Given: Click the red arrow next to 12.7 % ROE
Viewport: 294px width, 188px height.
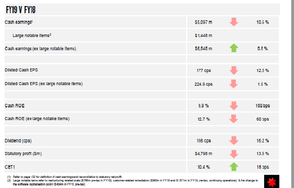Looking at the screenshot, I should pyautogui.click(x=234, y=119).
